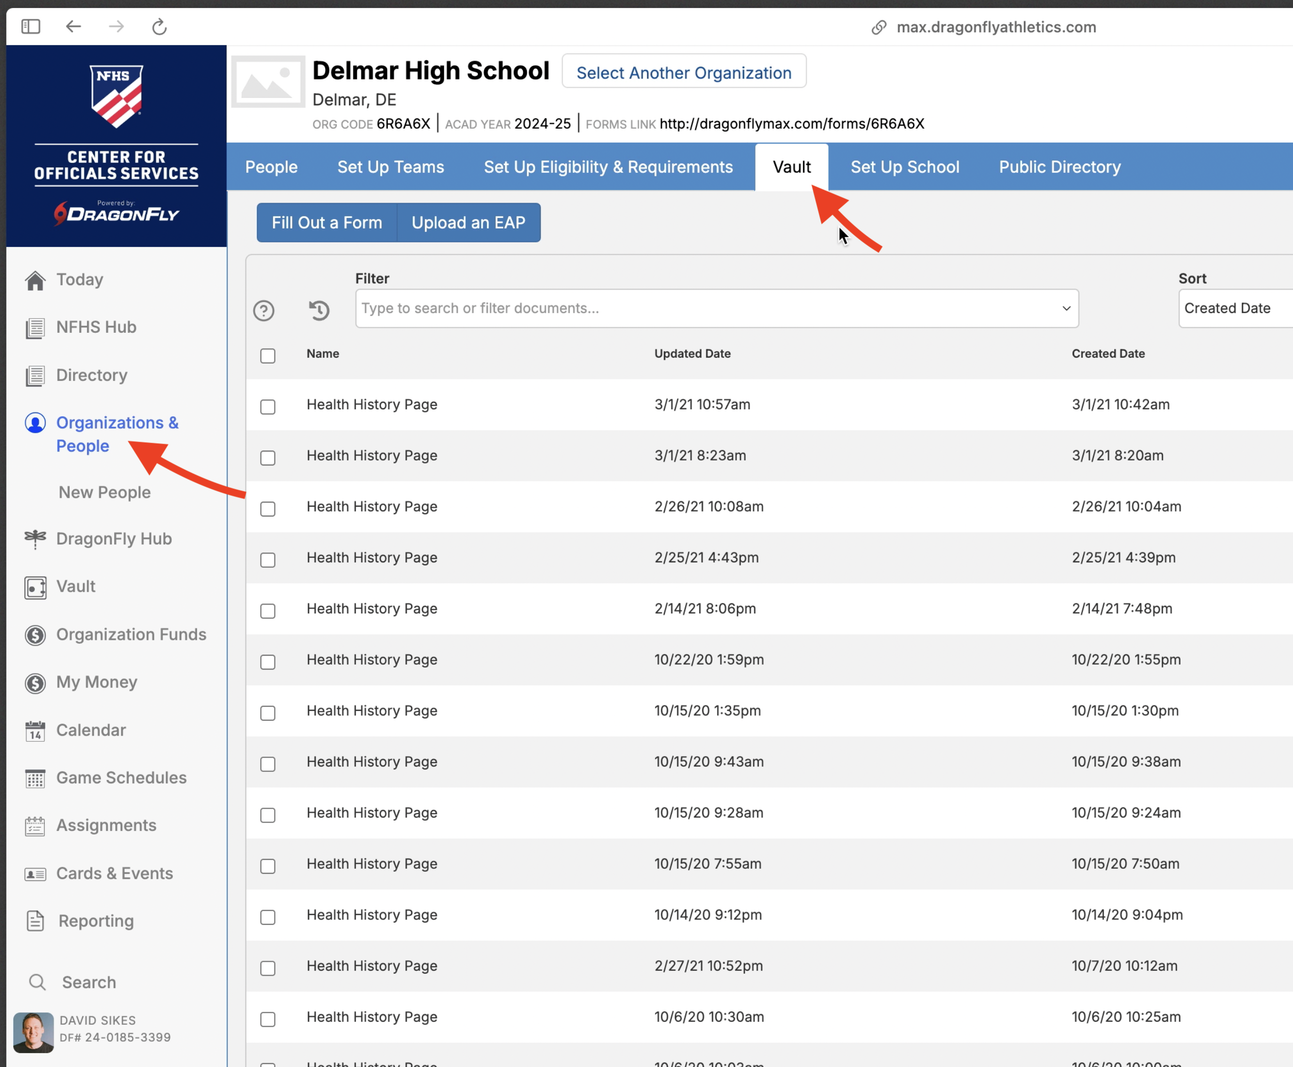Click the Fill Out a Form button
Screen dimensions: 1293x1067
point(327,223)
